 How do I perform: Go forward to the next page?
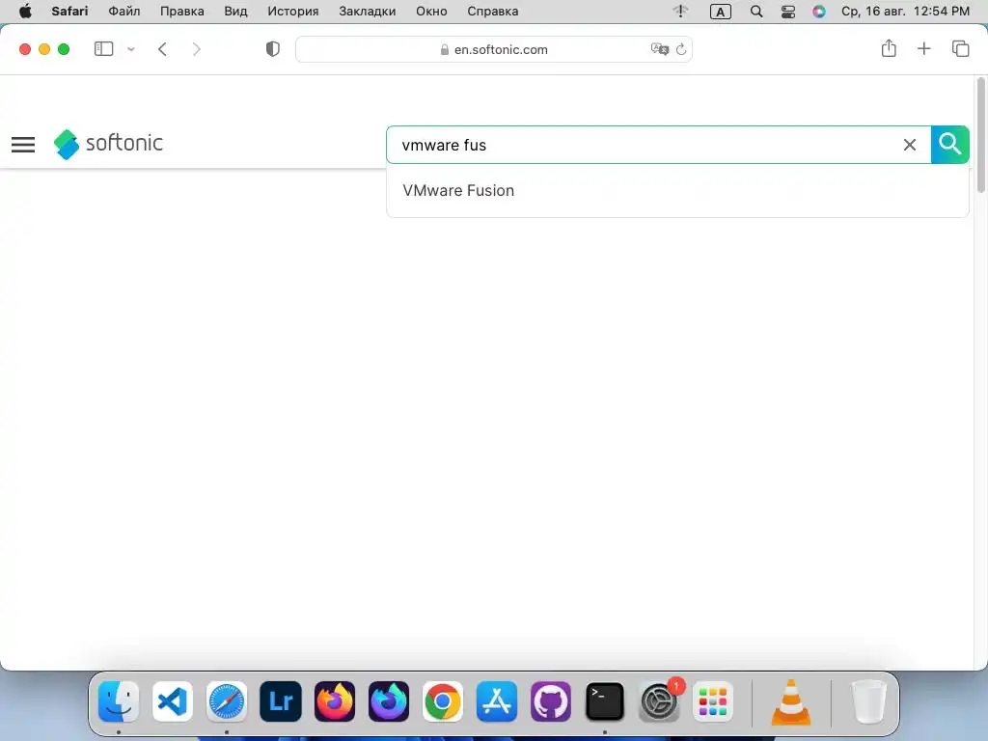(x=197, y=49)
